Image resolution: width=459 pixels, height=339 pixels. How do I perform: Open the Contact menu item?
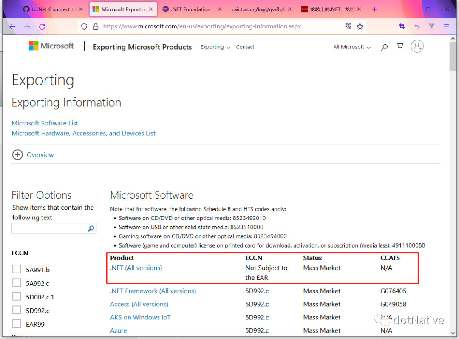(245, 47)
